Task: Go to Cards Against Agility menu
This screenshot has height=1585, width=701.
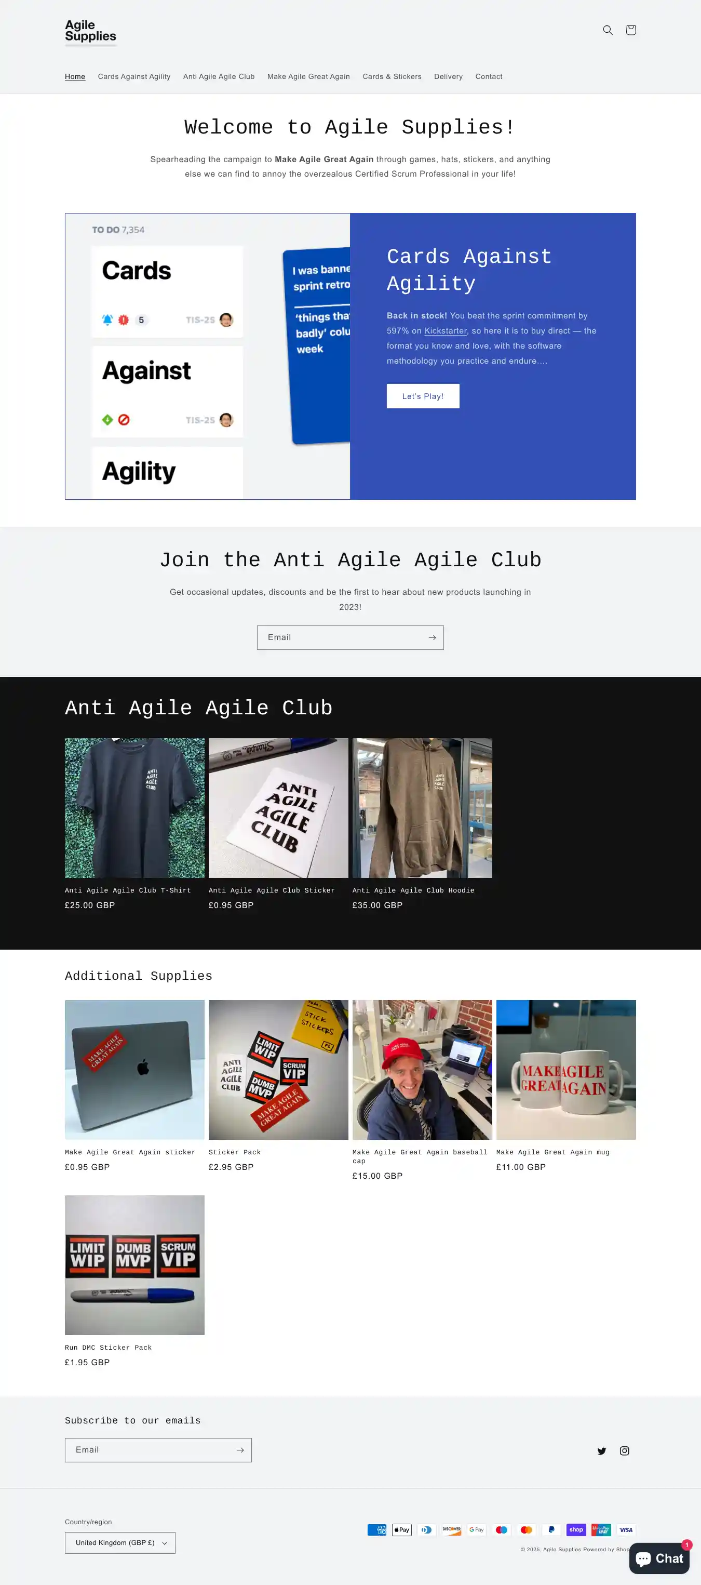Action: pyautogui.click(x=134, y=76)
